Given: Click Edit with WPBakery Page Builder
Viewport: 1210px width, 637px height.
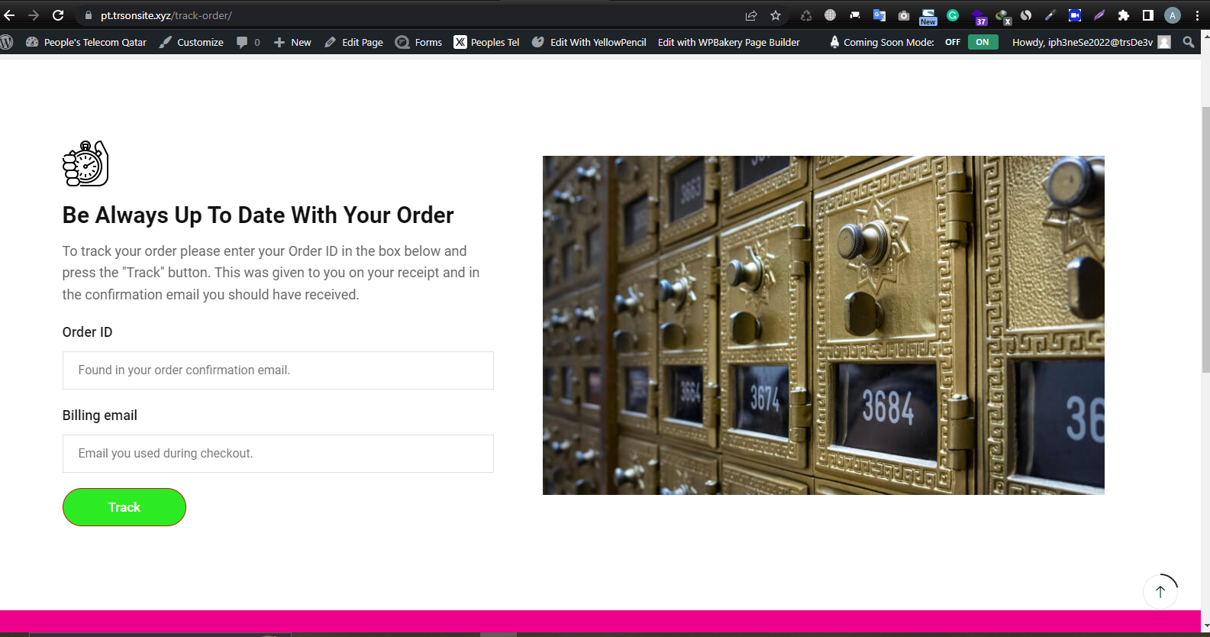Looking at the screenshot, I should [x=729, y=42].
